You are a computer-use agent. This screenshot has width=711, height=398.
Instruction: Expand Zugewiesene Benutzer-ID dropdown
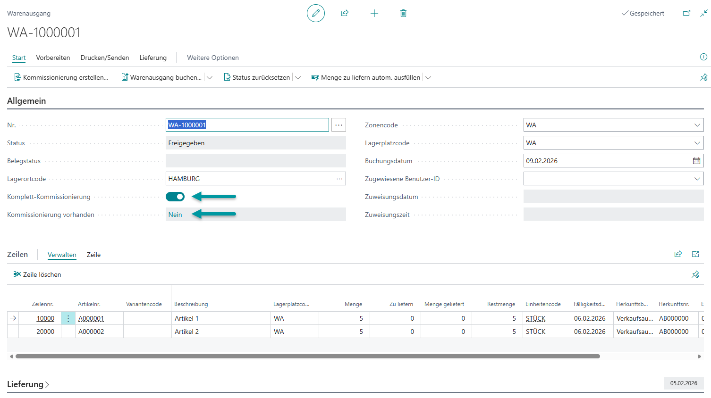tap(697, 179)
